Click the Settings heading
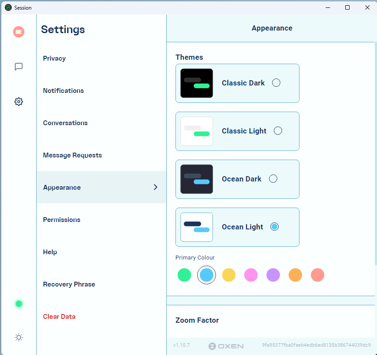Screen dimensions: 377x355 (63, 30)
